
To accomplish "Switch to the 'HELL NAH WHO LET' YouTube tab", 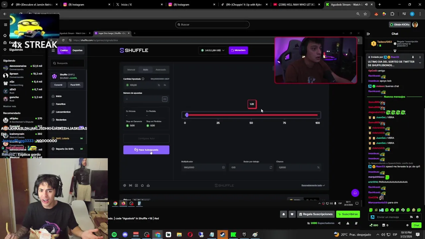I will (296, 5).
